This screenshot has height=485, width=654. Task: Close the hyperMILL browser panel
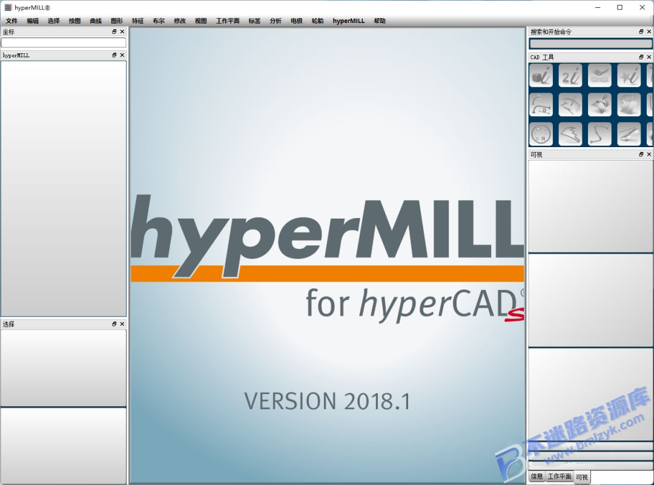(x=122, y=55)
